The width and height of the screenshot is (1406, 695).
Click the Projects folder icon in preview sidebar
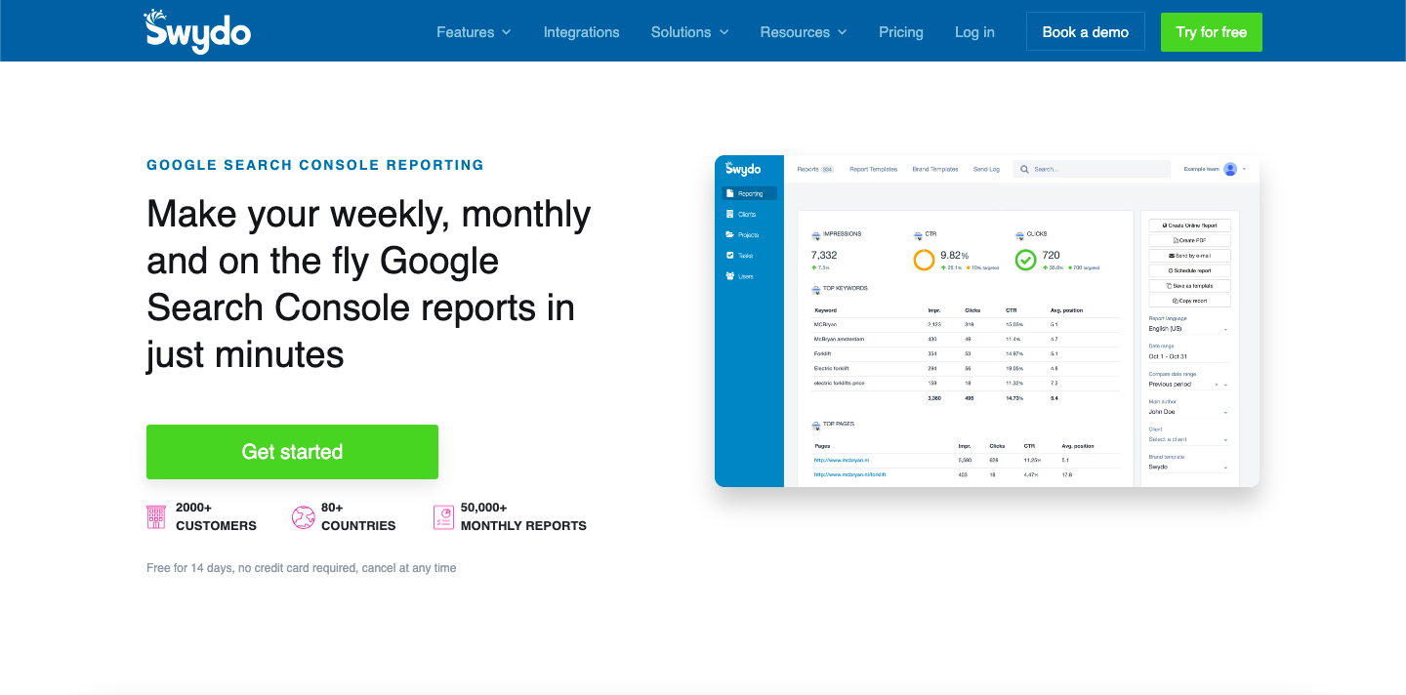click(729, 234)
